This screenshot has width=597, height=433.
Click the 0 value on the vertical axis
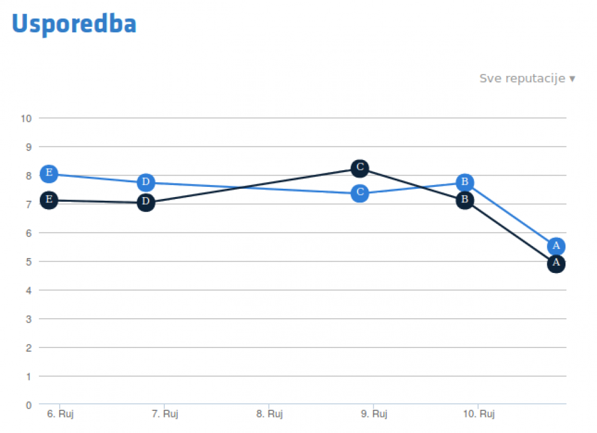29,406
